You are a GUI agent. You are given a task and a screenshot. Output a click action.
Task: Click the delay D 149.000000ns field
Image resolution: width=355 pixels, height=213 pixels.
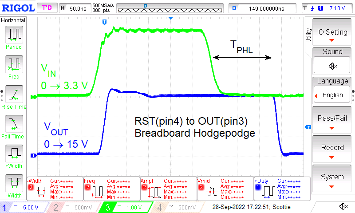[262, 8]
